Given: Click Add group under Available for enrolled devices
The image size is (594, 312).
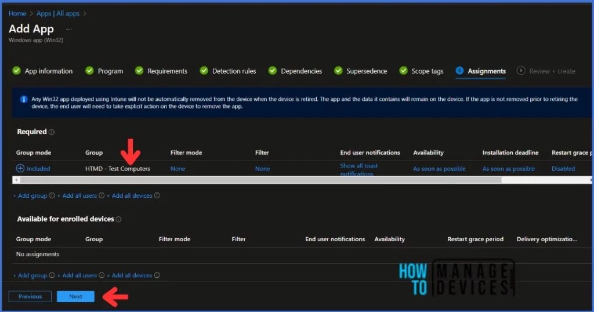Looking at the screenshot, I should tap(30, 275).
